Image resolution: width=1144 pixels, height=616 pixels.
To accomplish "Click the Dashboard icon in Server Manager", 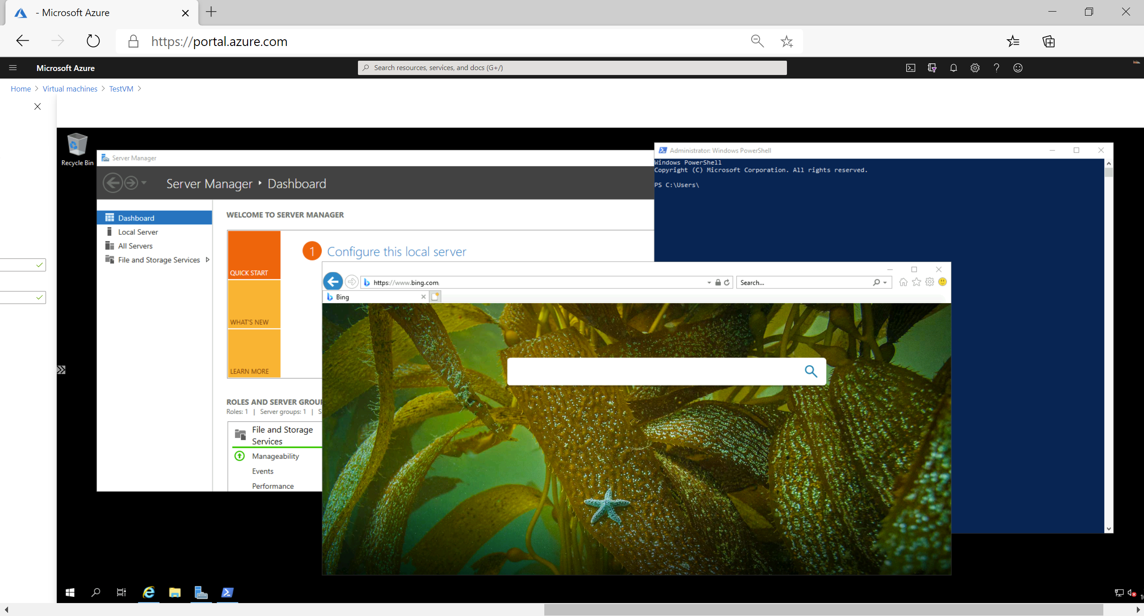I will coord(109,218).
